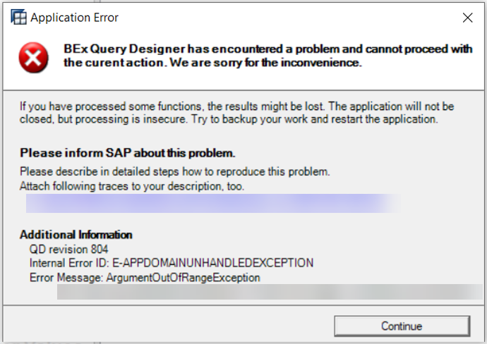Click the Internal Error ID line
This screenshot has width=487, height=344.
[172, 263]
